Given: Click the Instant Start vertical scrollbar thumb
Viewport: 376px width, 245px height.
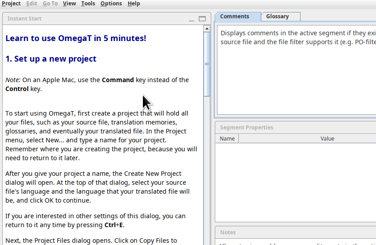Looking at the screenshot, I should (x=207, y=64).
